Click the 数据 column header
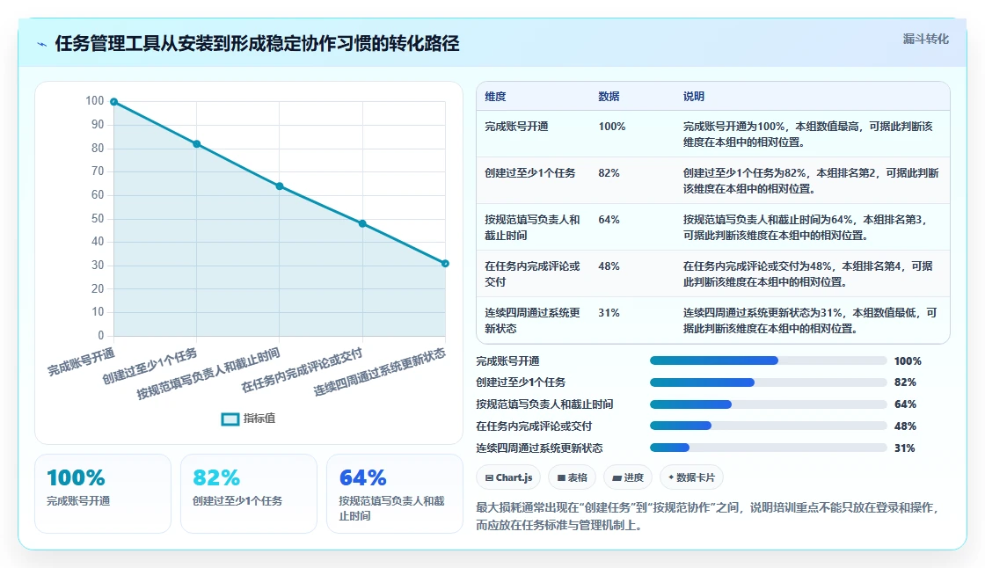 pyautogui.click(x=609, y=96)
